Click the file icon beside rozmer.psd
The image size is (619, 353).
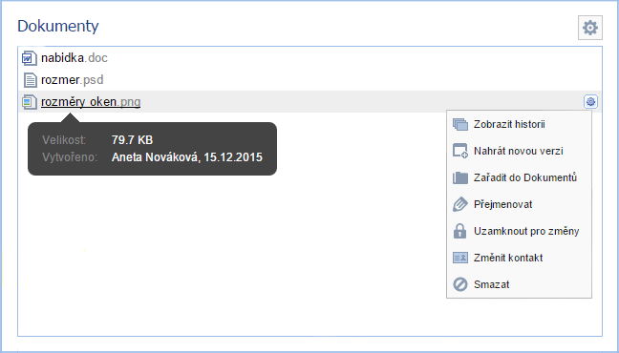coord(30,80)
